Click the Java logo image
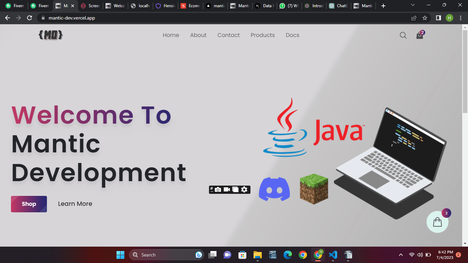This screenshot has width=468, height=263. [313, 127]
